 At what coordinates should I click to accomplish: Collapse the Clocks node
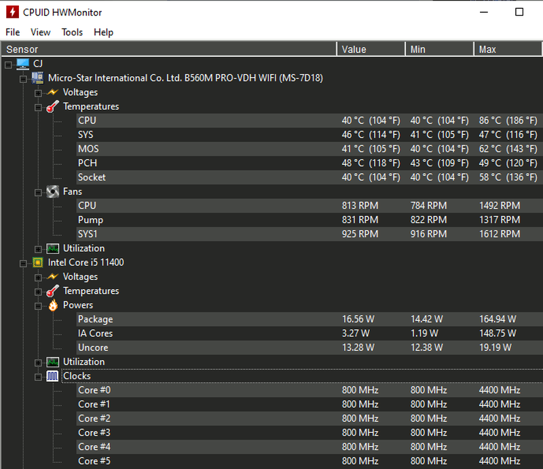click(x=38, y=377)
